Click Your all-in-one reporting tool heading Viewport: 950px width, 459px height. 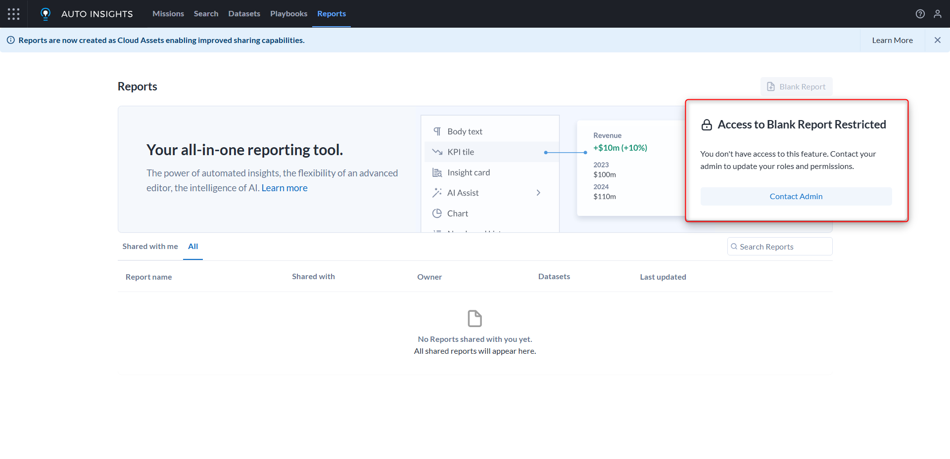click(244, 150)
